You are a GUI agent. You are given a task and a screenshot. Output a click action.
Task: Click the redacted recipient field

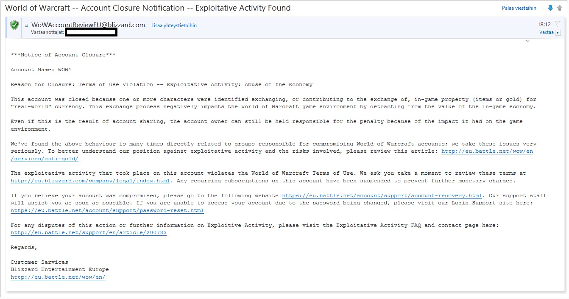coord(91,32)
